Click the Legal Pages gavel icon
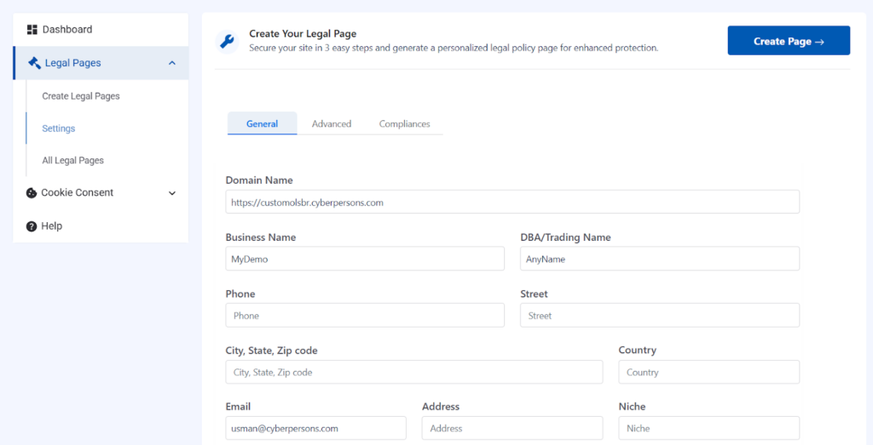The width and height of the screenshot is (873, 445). 34,63
